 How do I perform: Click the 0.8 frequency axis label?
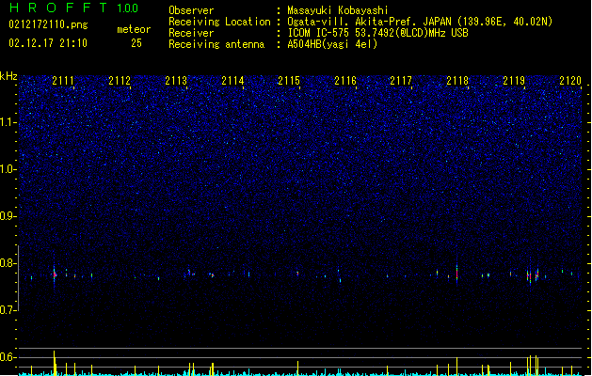tap(8, 263)
